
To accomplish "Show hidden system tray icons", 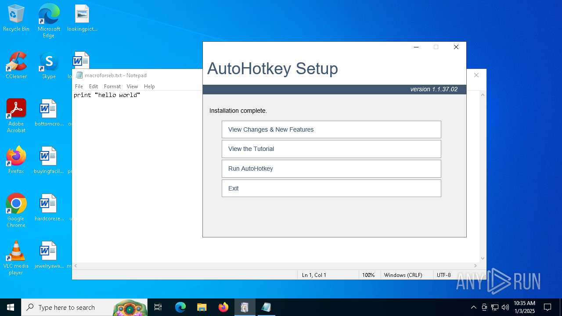I will click(473, 307).
